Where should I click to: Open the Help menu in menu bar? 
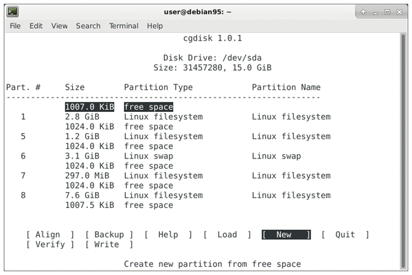pyautogui.click(x=154, y=26)
